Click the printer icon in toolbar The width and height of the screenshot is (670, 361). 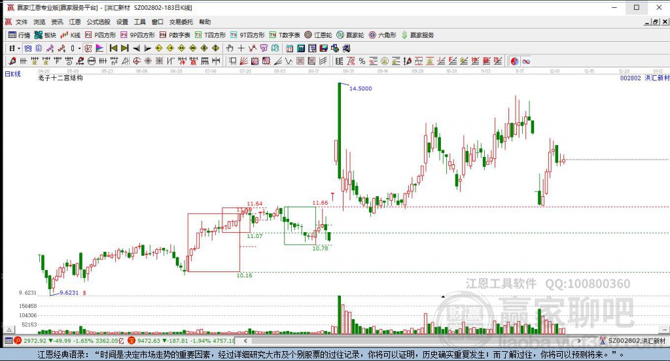(346, 48)
